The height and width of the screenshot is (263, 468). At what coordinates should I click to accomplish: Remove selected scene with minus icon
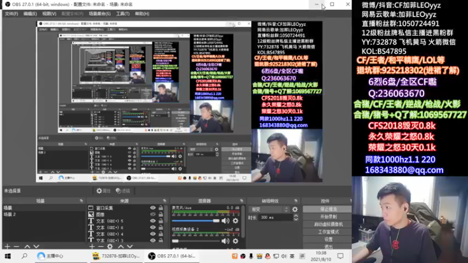pos(16,247)
